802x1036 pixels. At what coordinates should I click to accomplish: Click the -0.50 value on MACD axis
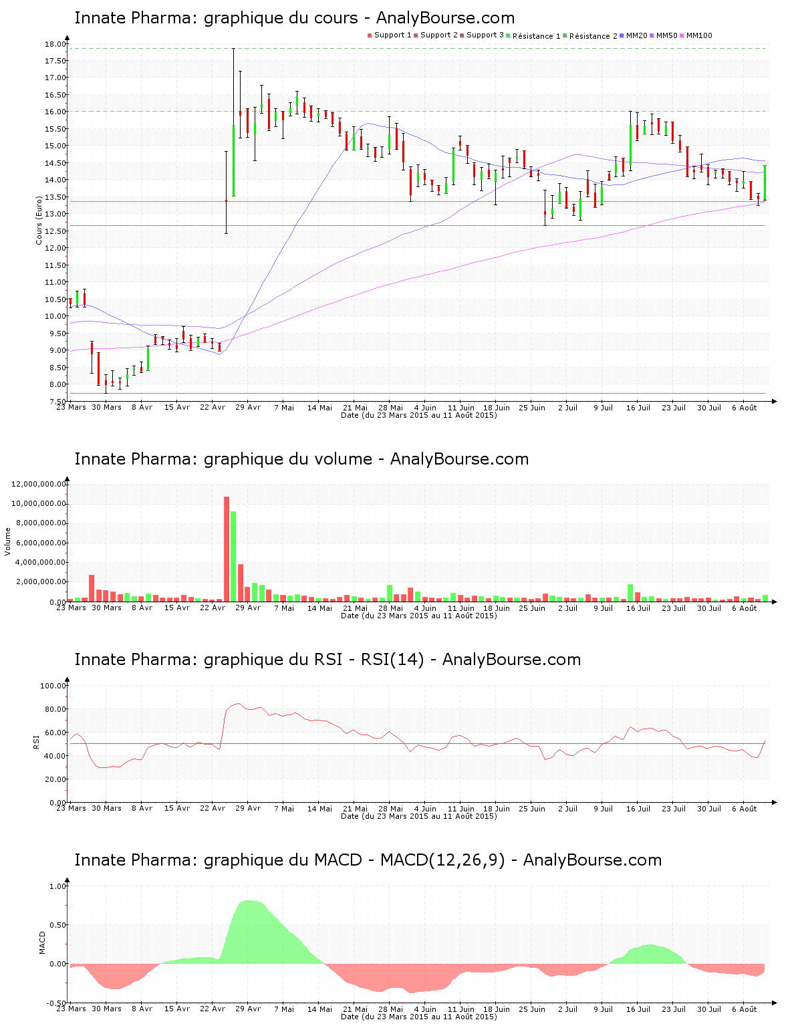(x=57, y=1003)
